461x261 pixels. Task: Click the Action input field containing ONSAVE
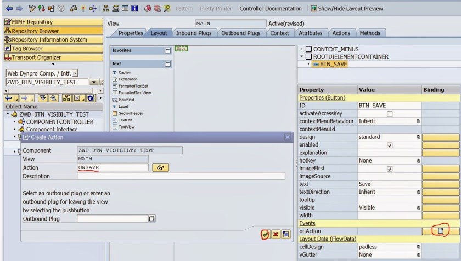[113, 167]
